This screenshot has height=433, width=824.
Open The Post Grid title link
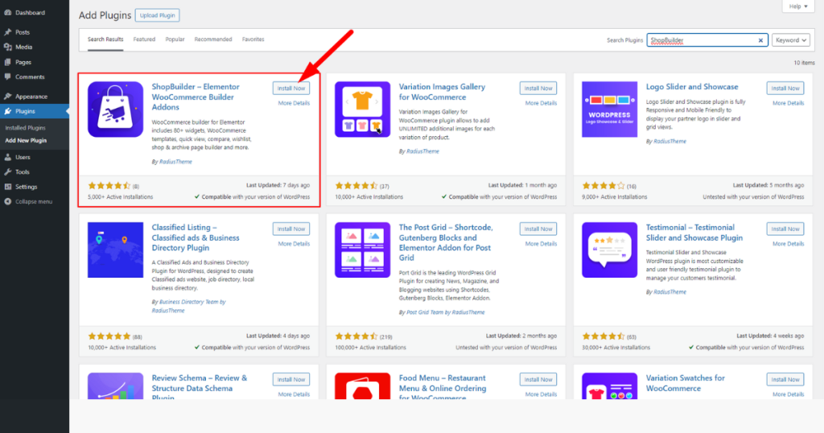click(x=446, y=242)
